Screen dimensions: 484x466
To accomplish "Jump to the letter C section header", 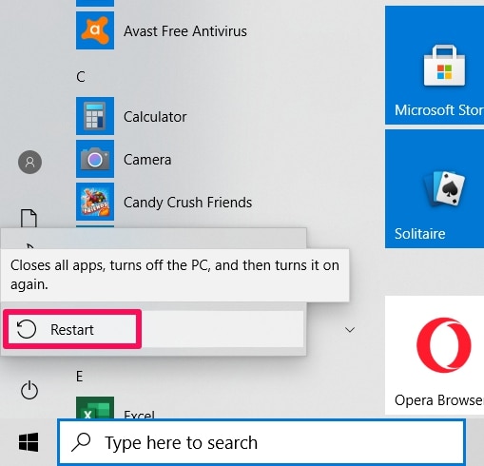I will [x=81, y=77].
